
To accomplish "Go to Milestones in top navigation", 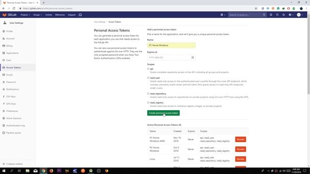I will click(60, 15).
